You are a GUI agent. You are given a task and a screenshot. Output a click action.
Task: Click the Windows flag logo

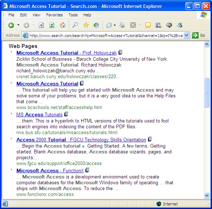pyautogui.click(x=204, y=15)
